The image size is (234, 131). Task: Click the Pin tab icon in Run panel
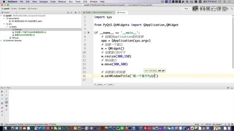point(2,108)
